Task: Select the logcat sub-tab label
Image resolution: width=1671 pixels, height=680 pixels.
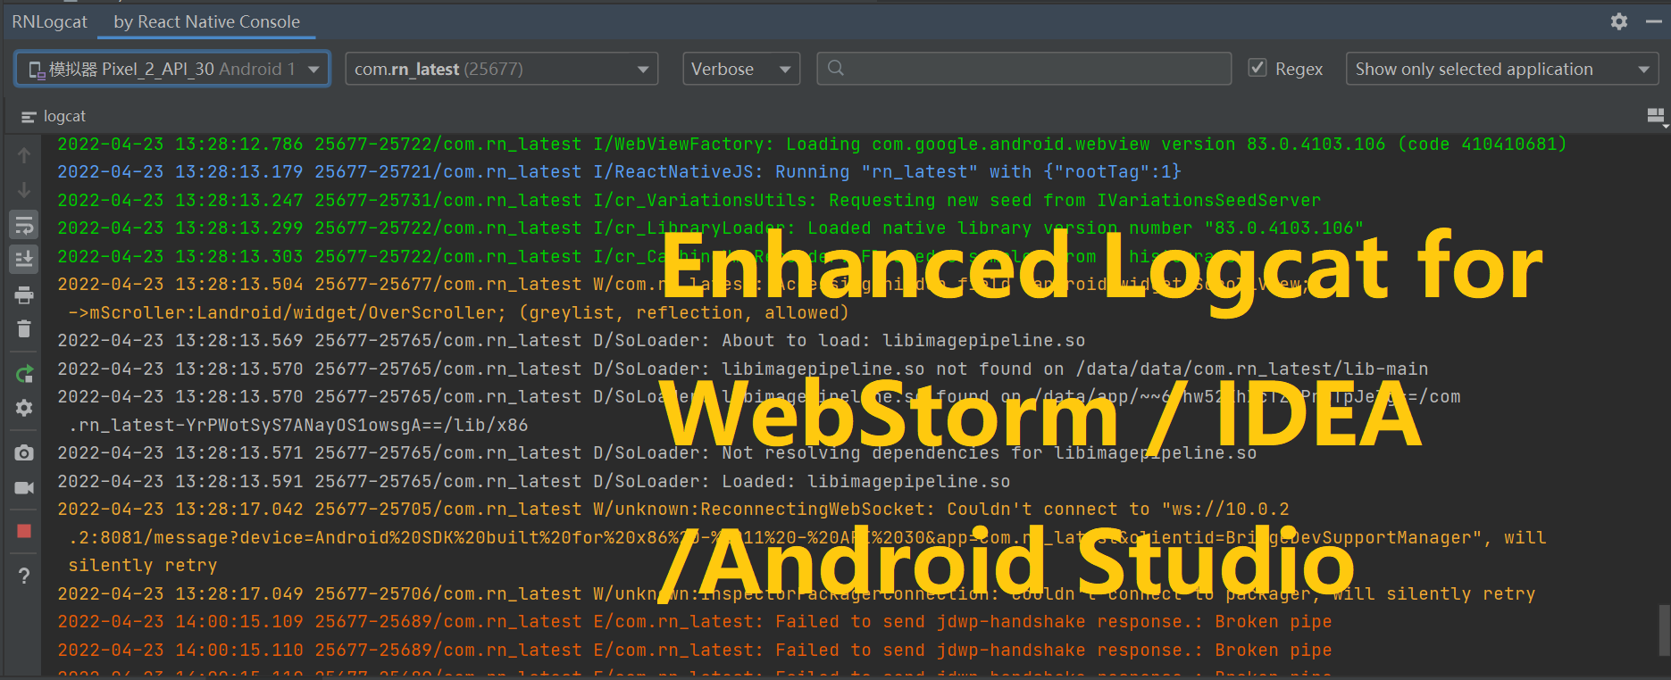Action: coord(64,117)
